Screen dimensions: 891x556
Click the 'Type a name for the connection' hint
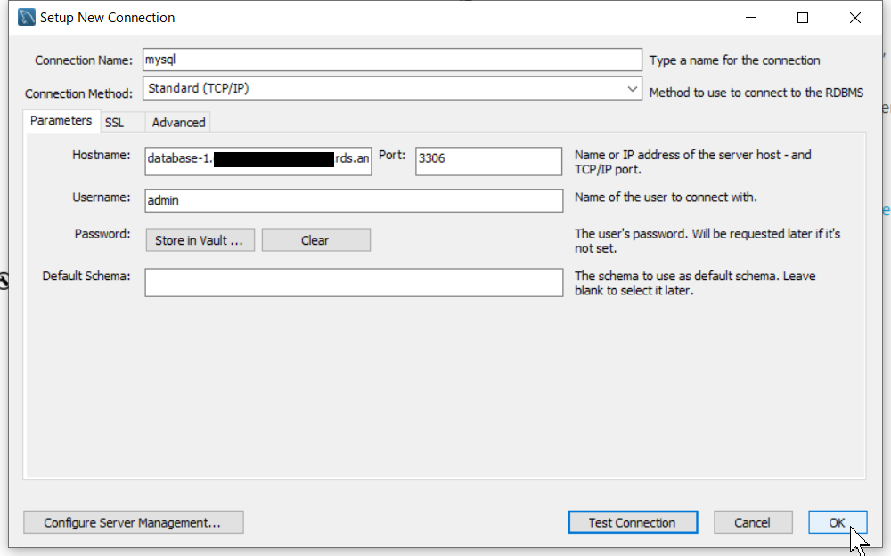tap(735, 60)
